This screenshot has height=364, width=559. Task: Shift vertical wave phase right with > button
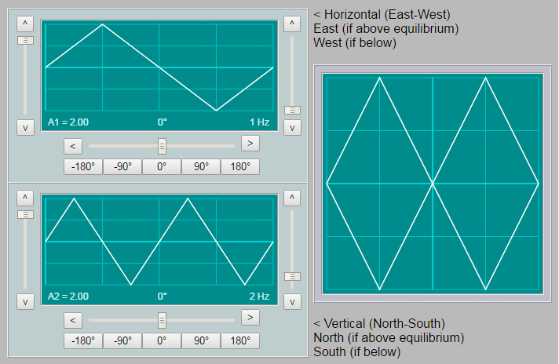point(250,318)
